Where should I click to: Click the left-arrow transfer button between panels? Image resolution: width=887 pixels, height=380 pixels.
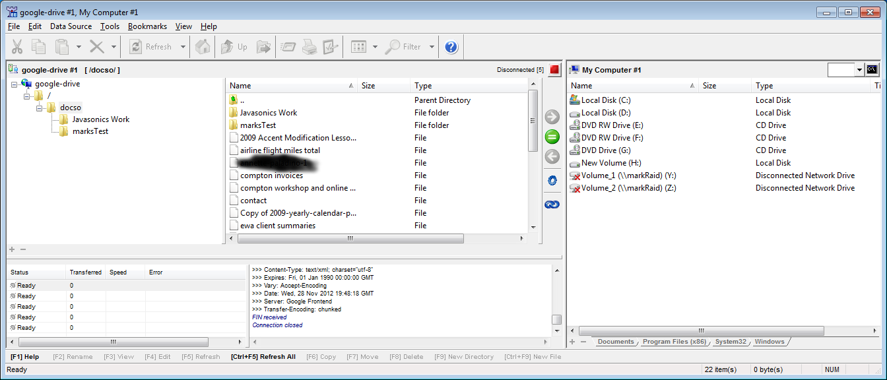click(552, 157)
